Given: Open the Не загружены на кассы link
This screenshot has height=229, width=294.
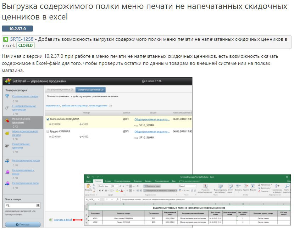Looking at the screenshot, I should (x=26, y=161).
